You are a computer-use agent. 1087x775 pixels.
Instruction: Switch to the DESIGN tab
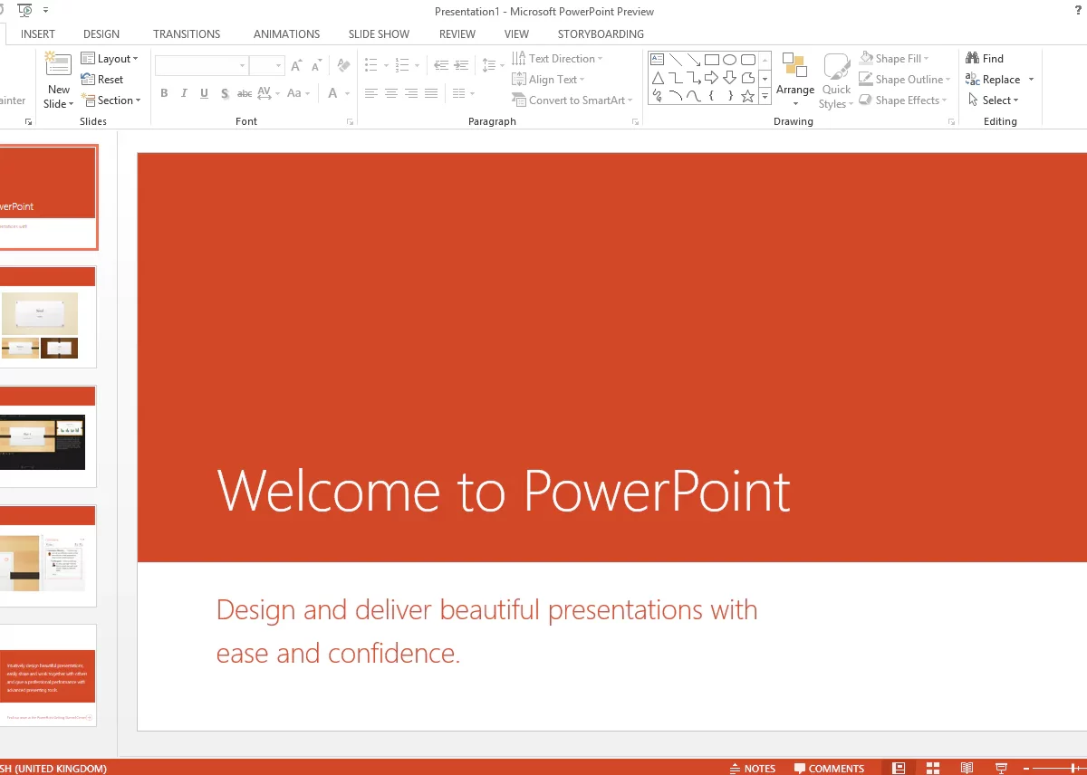click(x=101, y=34)
